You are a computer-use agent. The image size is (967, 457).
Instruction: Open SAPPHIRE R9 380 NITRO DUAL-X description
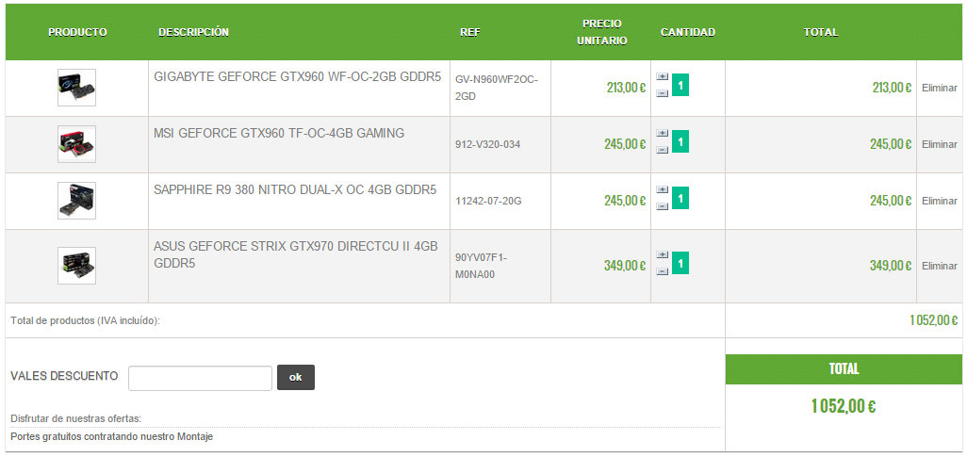coord(295,190)
